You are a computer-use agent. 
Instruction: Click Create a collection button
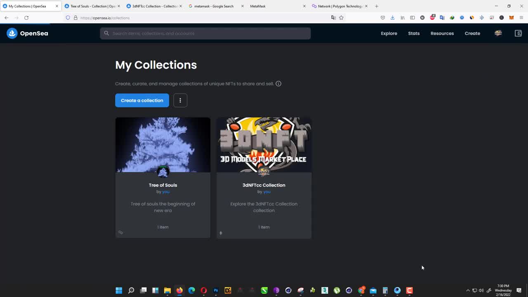click(x=142, y=100)
